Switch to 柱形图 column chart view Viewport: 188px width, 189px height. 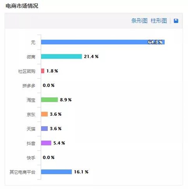coord(159,21)
